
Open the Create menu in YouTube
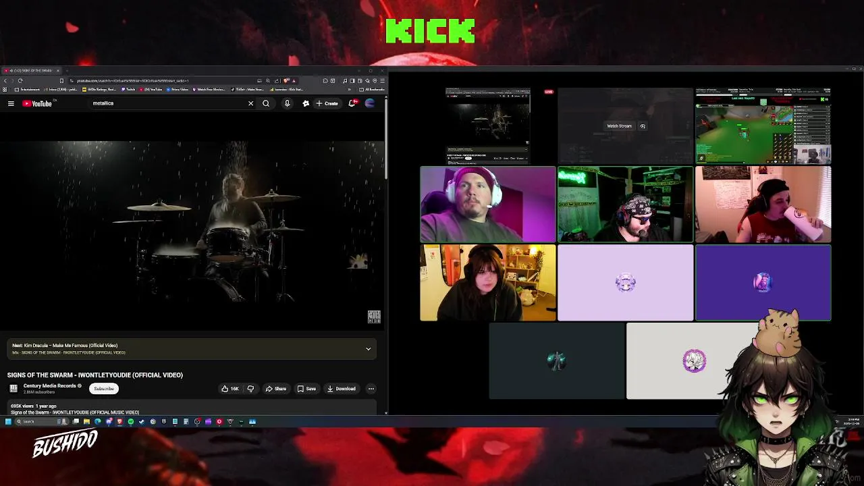click(x=327, y=103)
